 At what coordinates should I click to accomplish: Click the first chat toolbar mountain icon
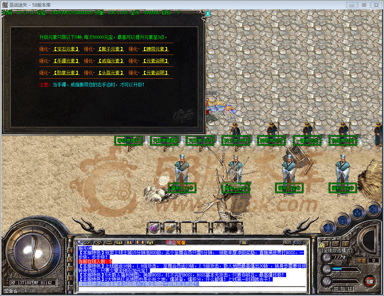[x=88, y=243]
